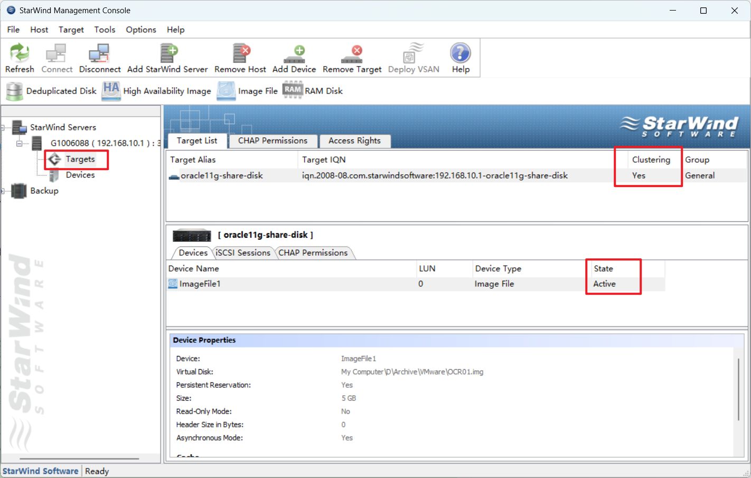Click the StarWind Servers tree icon

point(20,127)
